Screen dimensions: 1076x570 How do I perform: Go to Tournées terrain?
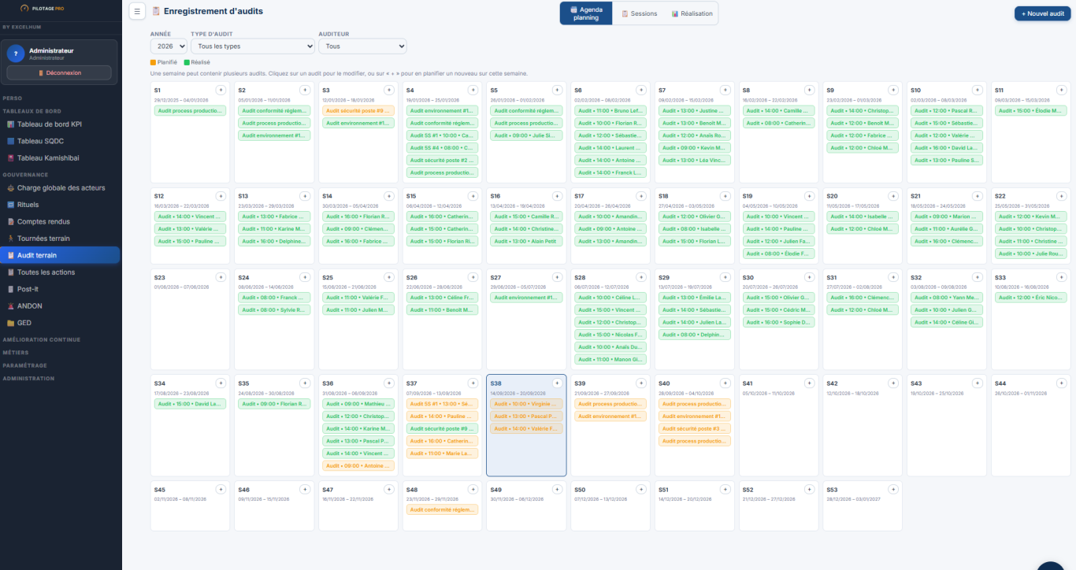(61, 239)
